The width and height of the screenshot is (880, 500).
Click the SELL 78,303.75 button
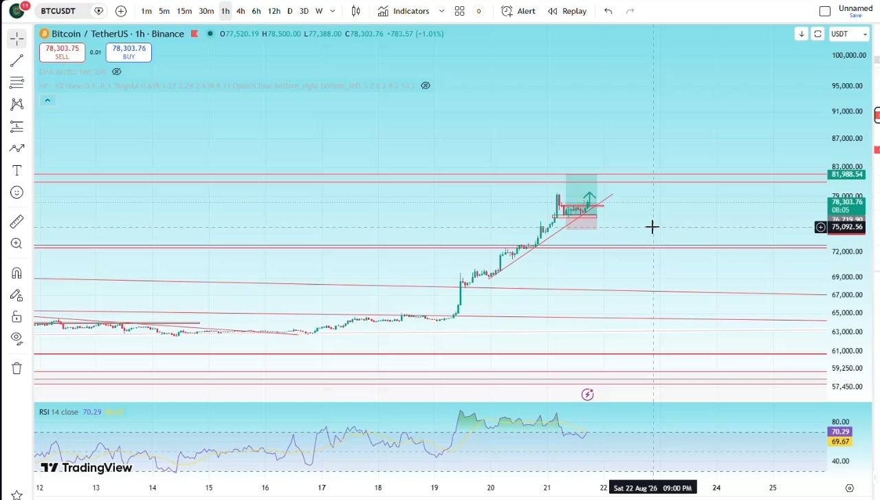(63, 52)
